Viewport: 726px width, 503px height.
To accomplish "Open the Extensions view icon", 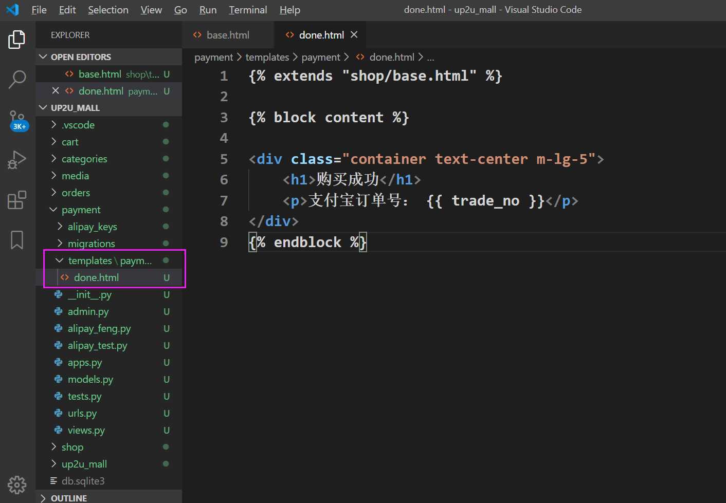I will pos(17,200).
